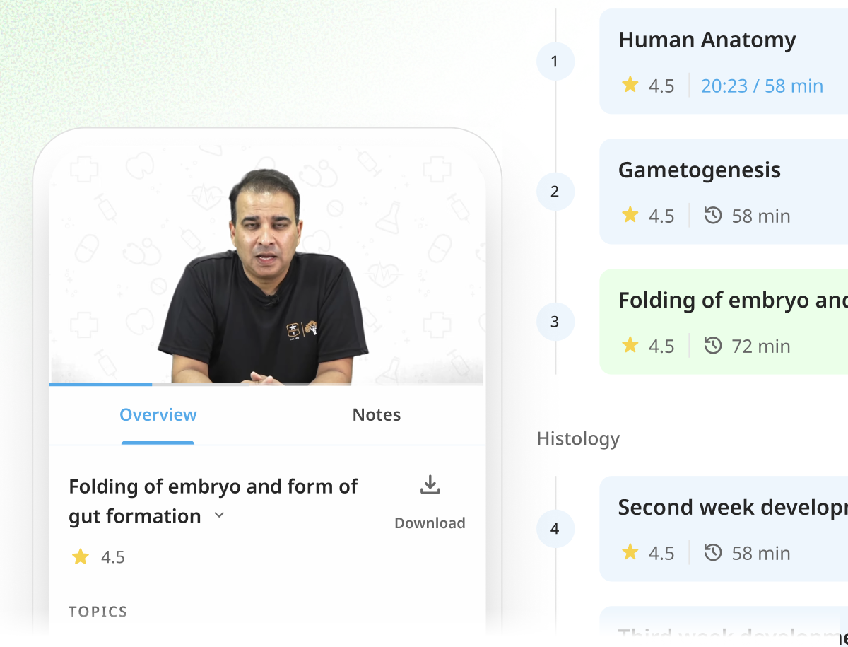Click the star icon in Second week card
This screenshot has height=647, width=848.
[630, 553]
